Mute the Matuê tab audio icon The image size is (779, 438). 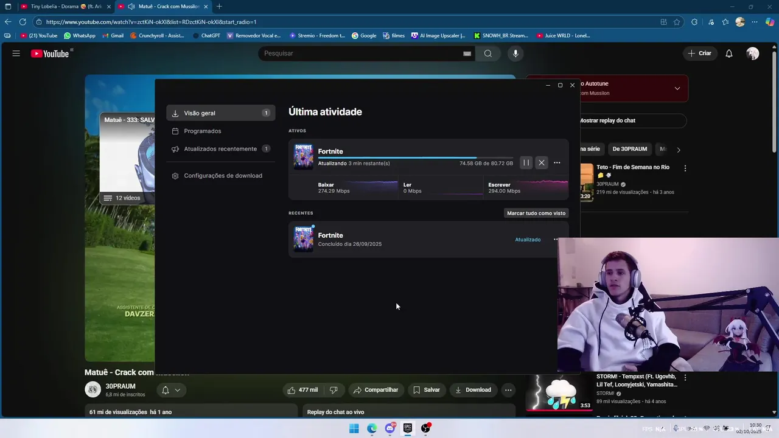click(x=131, y=7)
